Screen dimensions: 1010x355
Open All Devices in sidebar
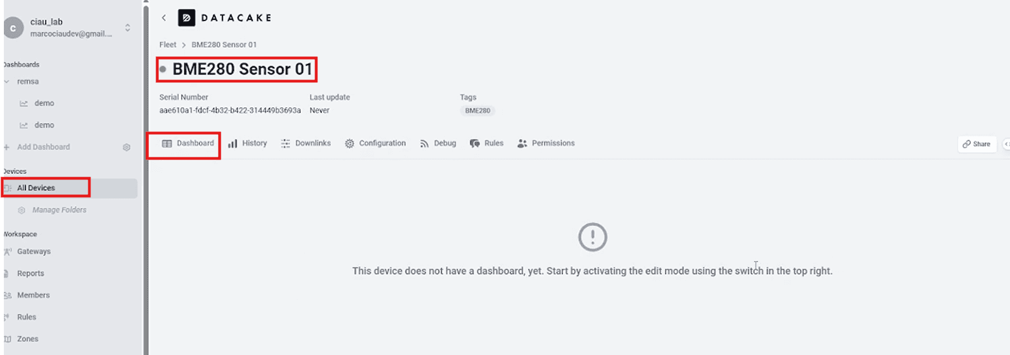36,188
